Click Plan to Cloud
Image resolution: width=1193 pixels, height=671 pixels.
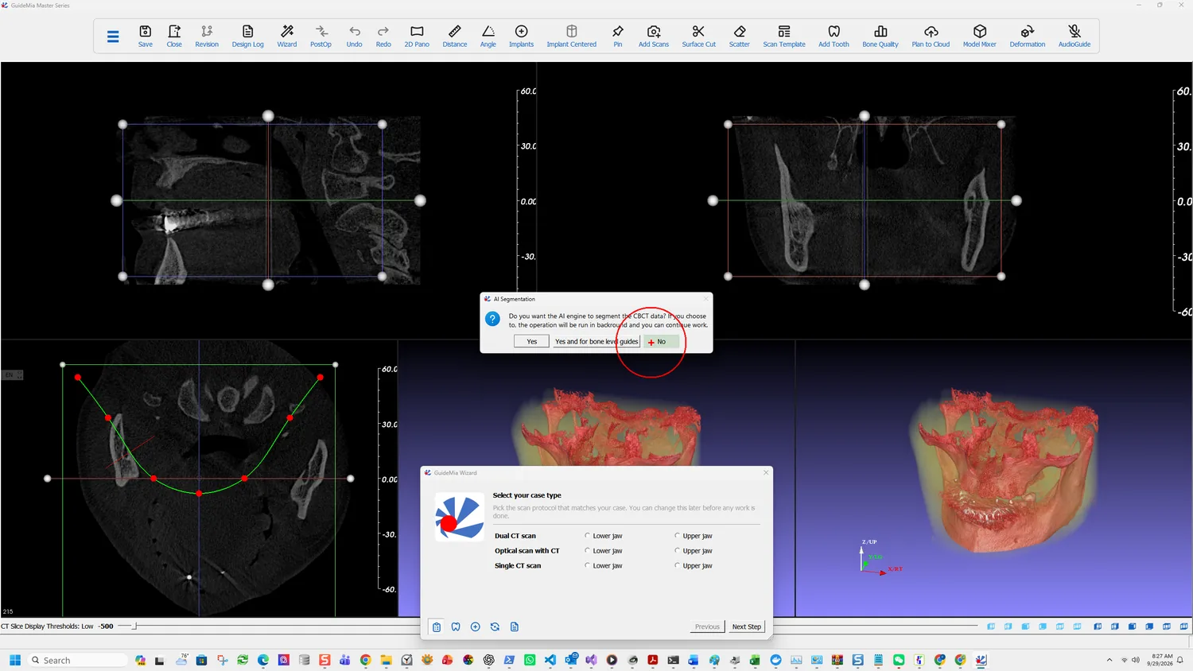(x=931, y=37)
